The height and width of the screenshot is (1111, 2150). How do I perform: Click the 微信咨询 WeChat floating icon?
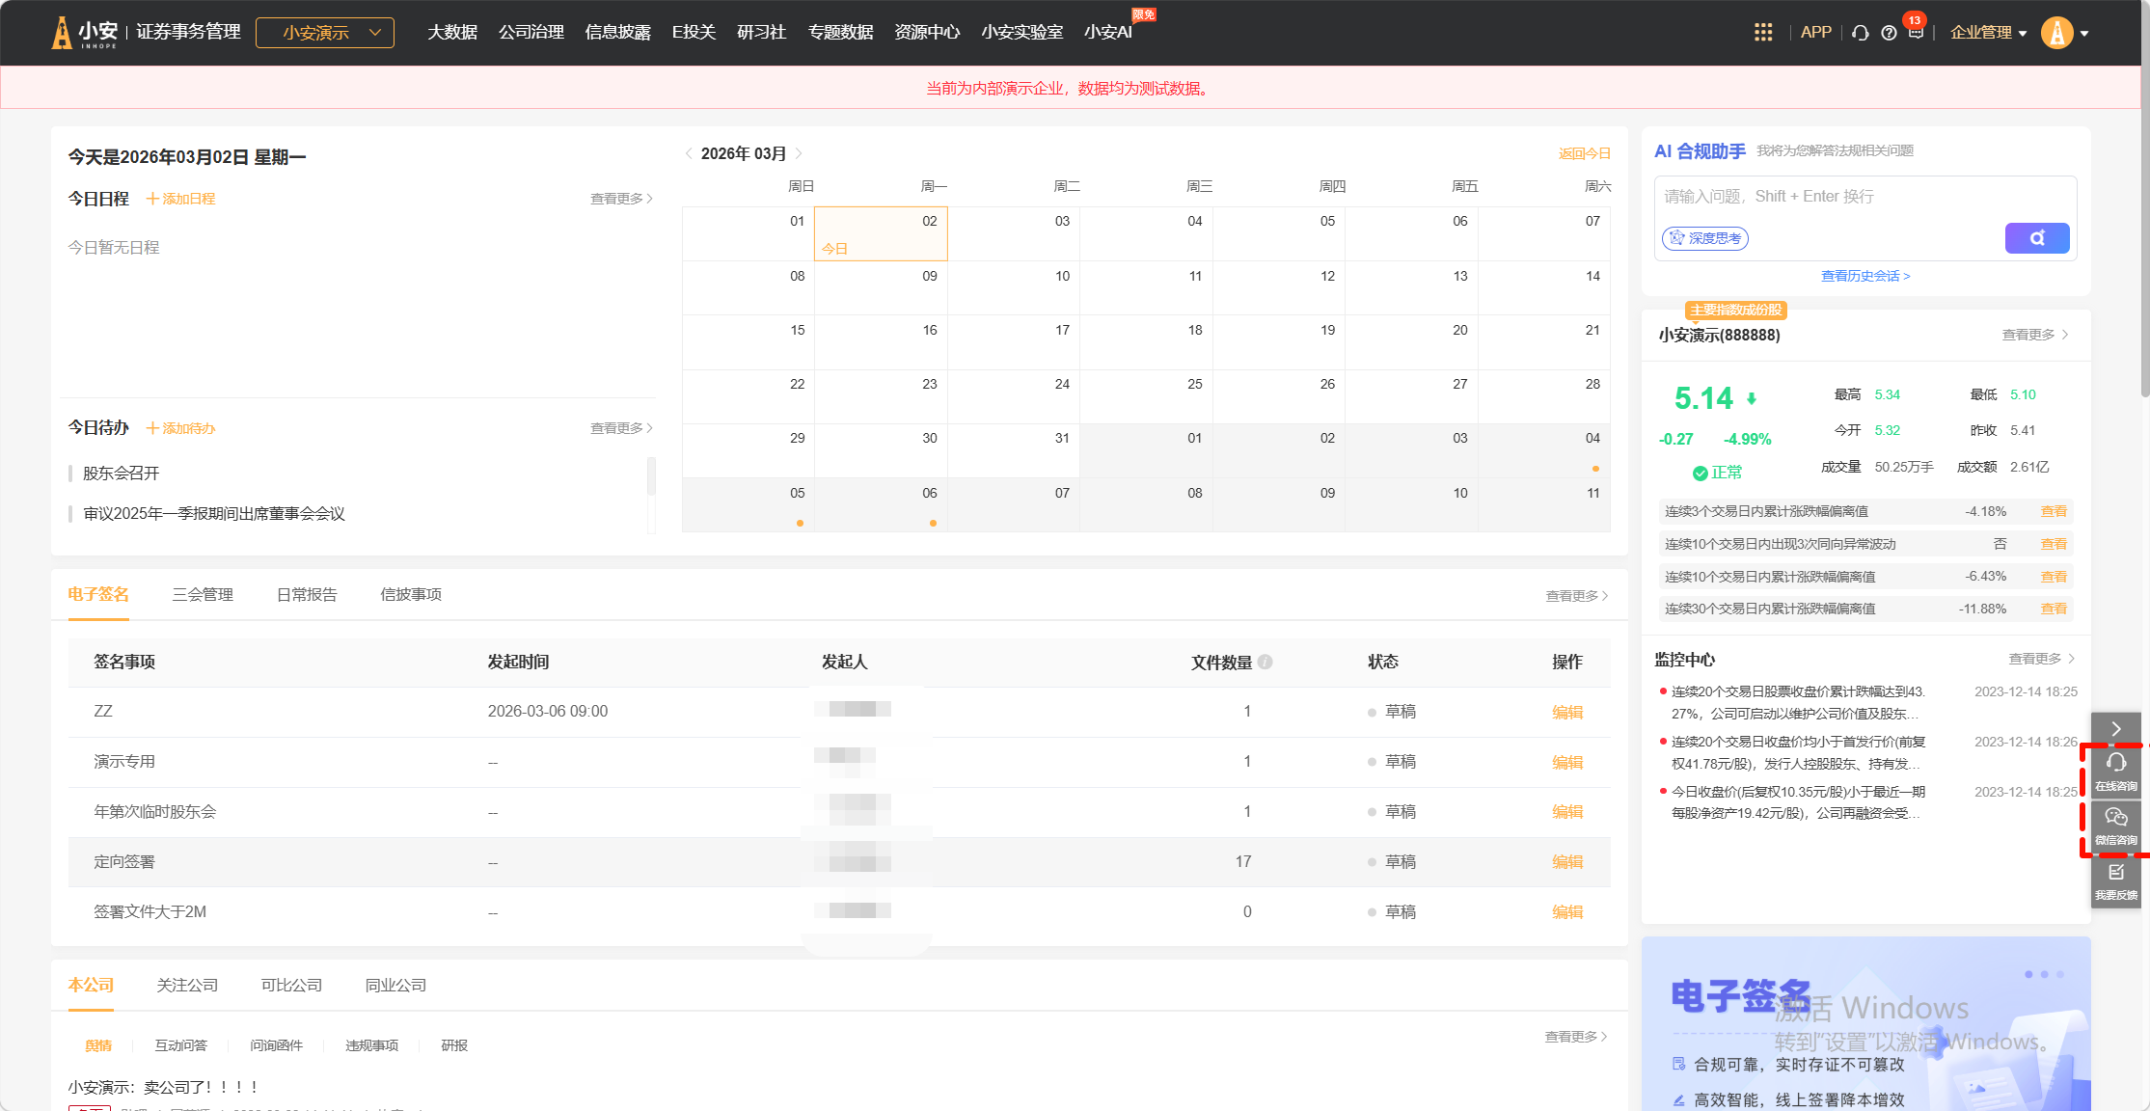pyautogui.click(x=2115, y=826)
